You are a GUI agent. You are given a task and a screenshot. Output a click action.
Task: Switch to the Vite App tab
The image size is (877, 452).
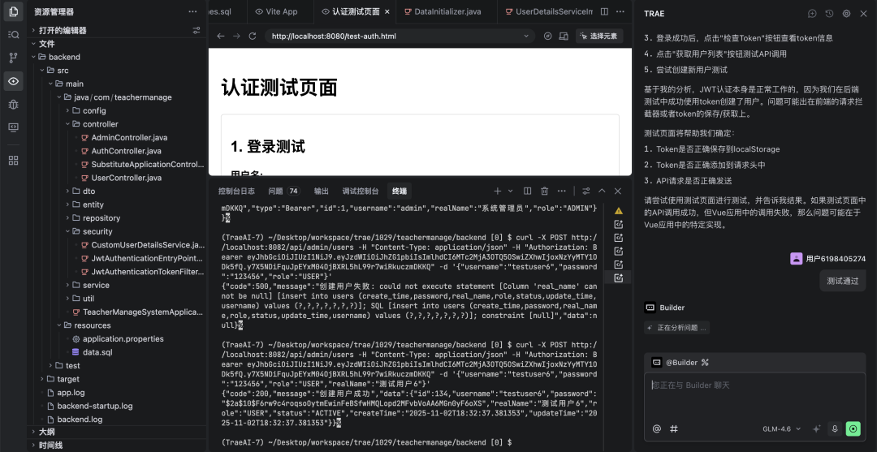(276, 11)
